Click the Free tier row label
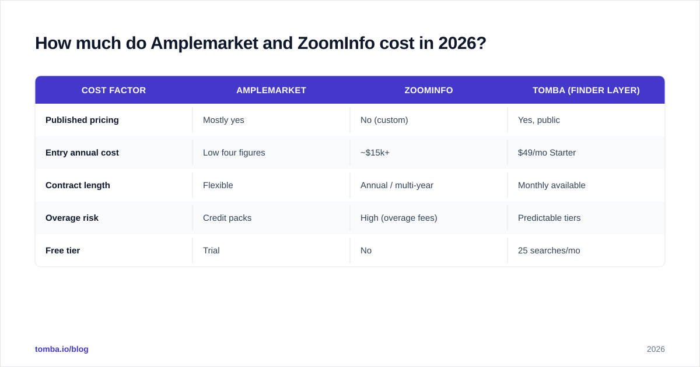 click(x=62, y=250)
